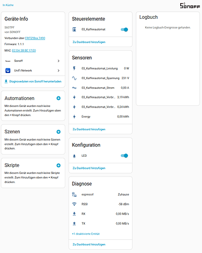
Task: Click the lightning icon beside 3,19 kWh
Action: (74, 97)
